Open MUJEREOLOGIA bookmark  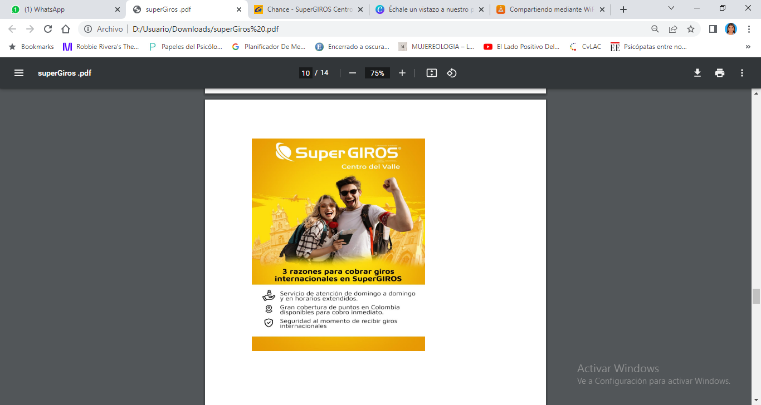(436, 47)
